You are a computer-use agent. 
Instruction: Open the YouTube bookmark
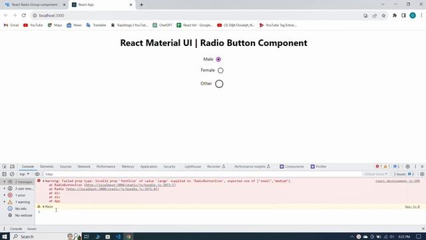[x=33, y=25]
